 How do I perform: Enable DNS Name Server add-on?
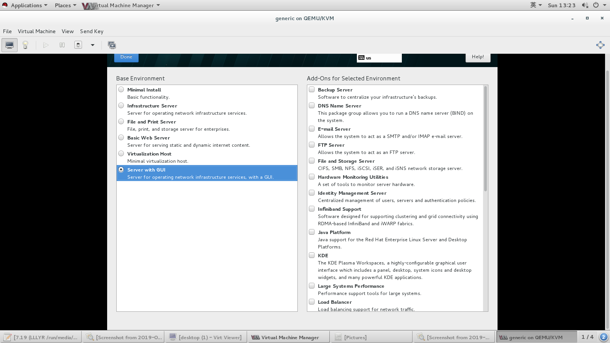(311, 106)
